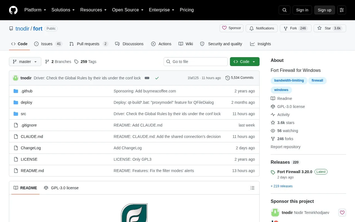The height and width of the screenshot is (222, 355).
Task: Open the Fort Firewall 3.20.0 release
Action: (295, 172)
